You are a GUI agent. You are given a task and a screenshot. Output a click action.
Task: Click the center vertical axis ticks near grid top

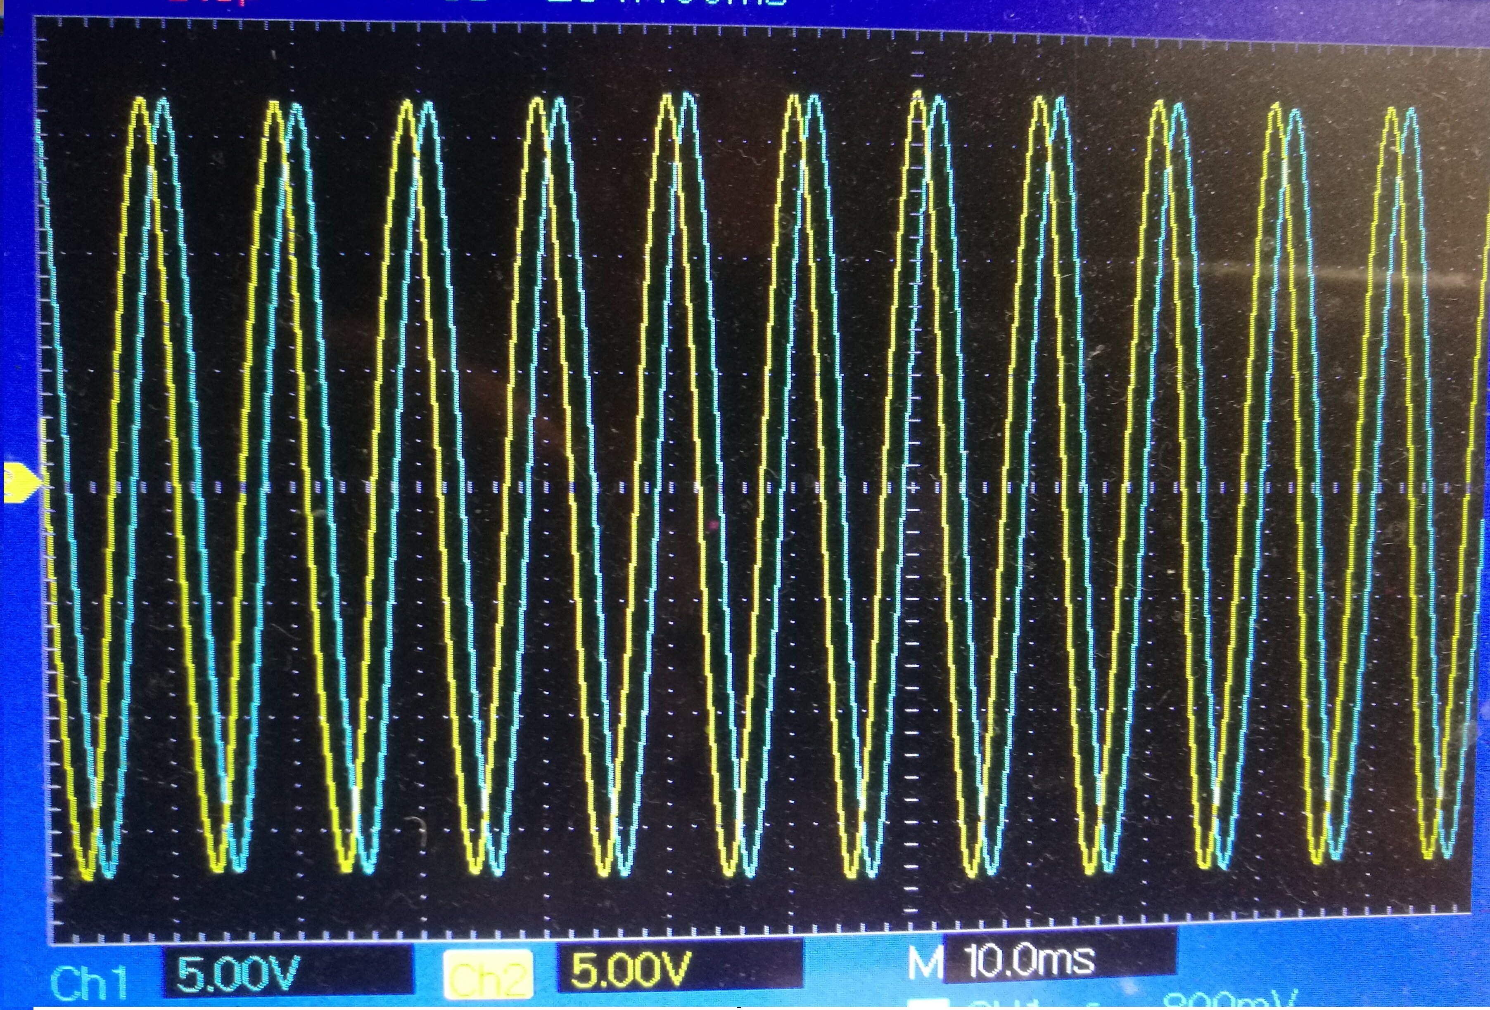click(x=917, y=64)
